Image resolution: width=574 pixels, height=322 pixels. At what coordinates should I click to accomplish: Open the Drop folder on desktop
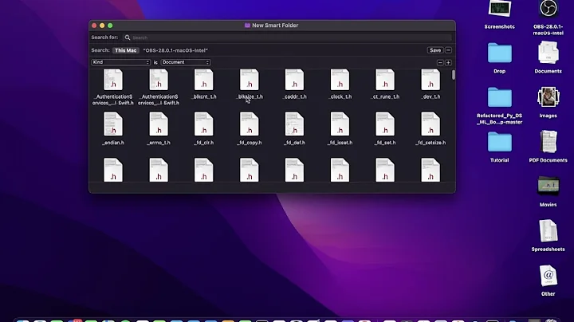tap(500, 53)
